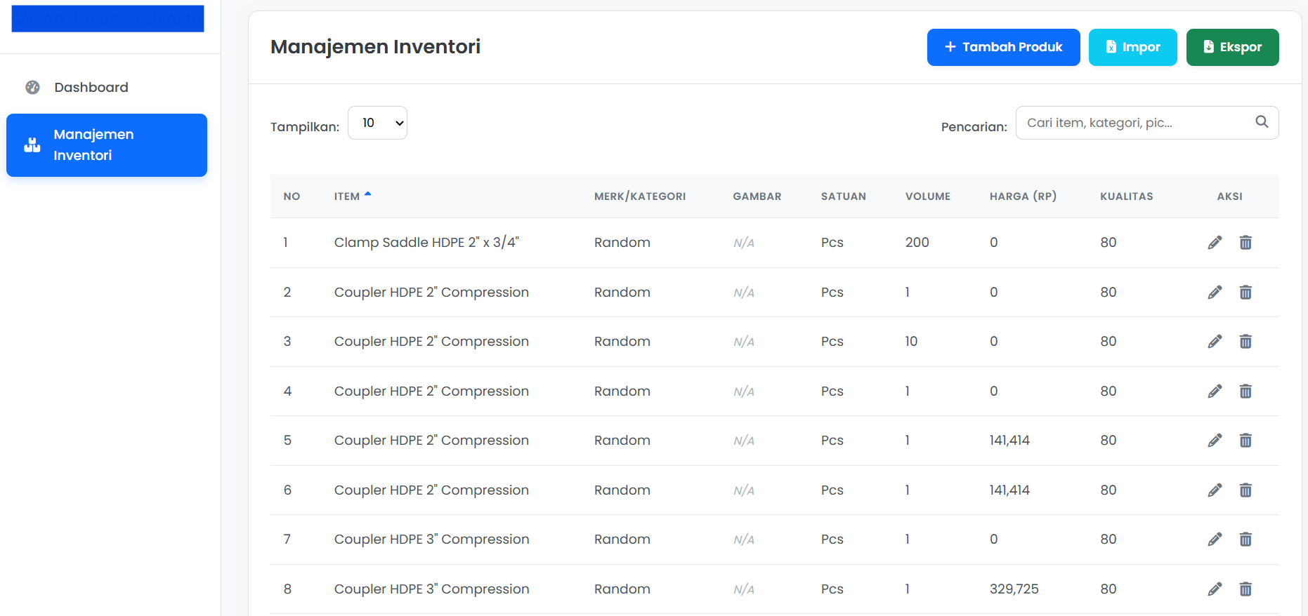Image resolution: width=1308 pixels, height=616 pixels.
Task: Click the price 329,725
Action: tap(1014, 589)
